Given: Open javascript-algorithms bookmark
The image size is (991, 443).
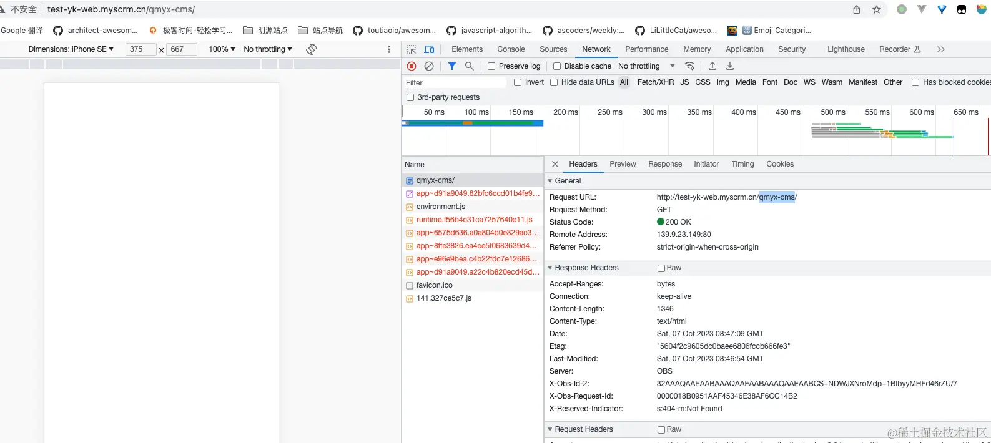Looking at the screenshot, I should pos(490,31).
